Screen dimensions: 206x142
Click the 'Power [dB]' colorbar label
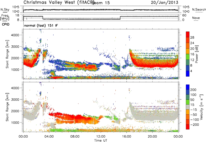point(196,54)
